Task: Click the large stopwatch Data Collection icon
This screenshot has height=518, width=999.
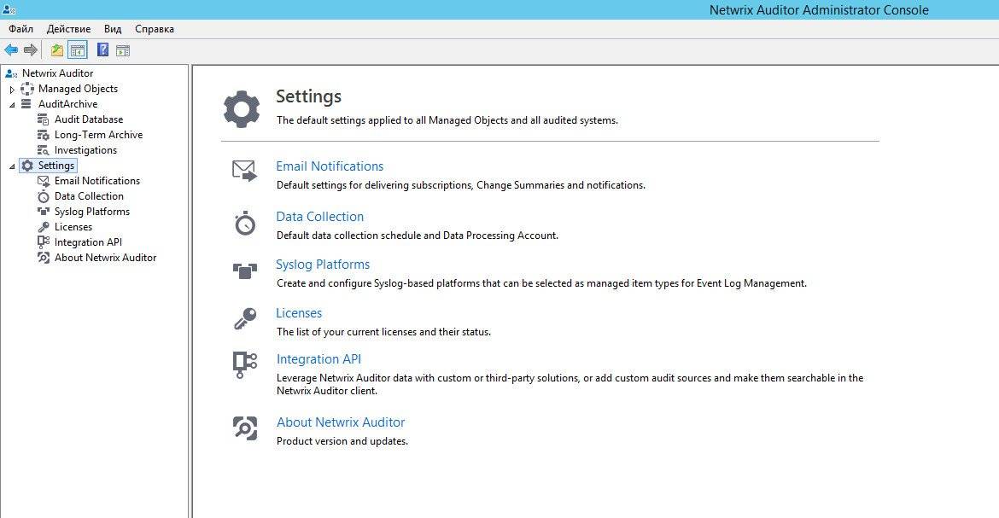Action: pyautogui.click(x=245, y=223)
